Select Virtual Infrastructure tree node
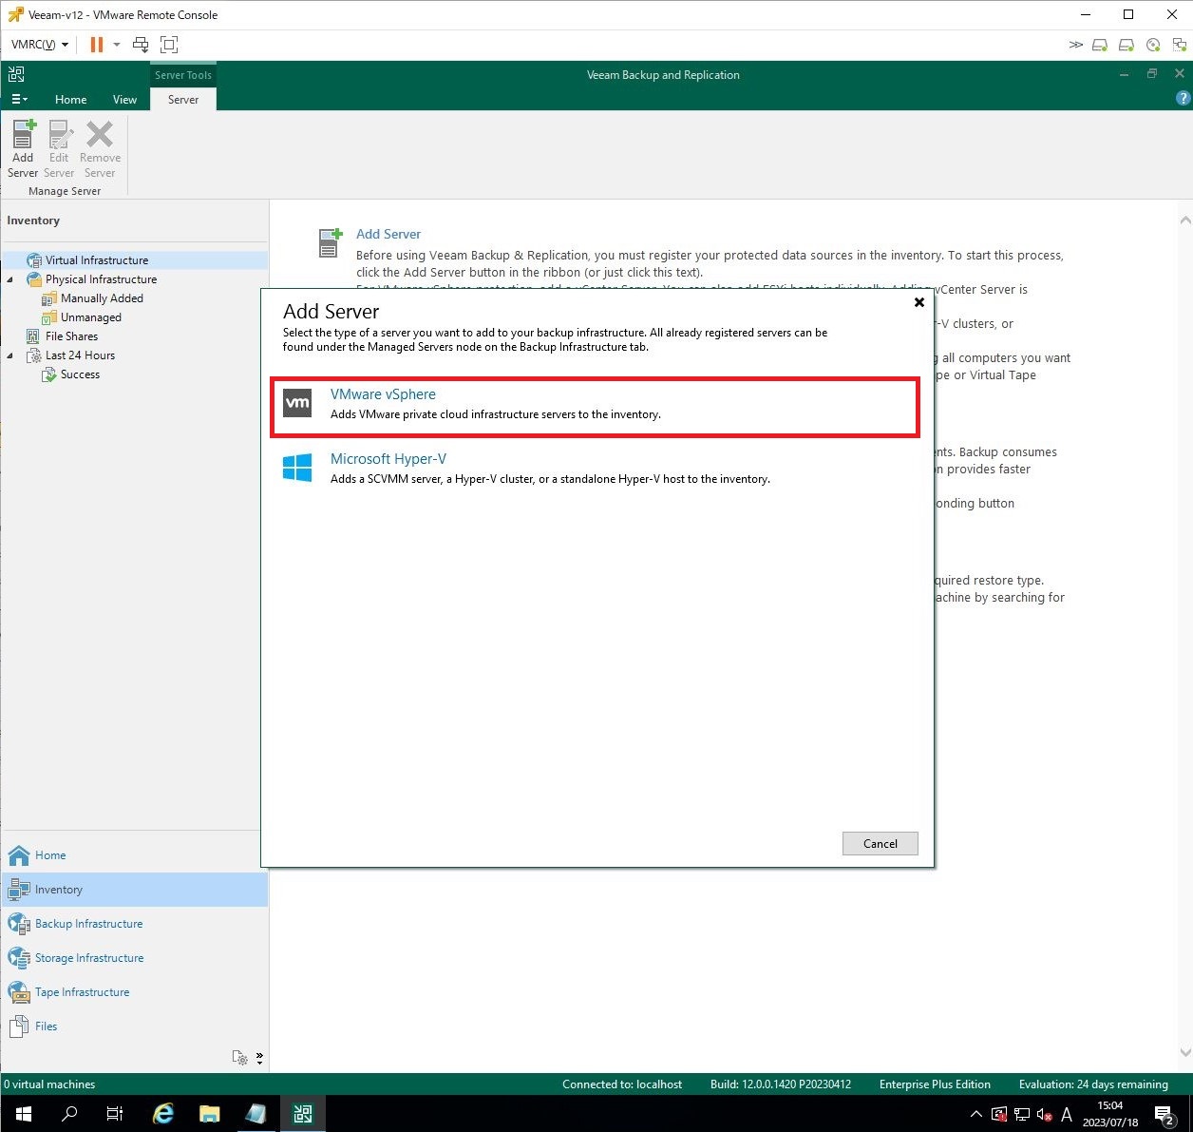Screen dimensions: 1193x1132 pyautogui.click(x=97, y=260)
